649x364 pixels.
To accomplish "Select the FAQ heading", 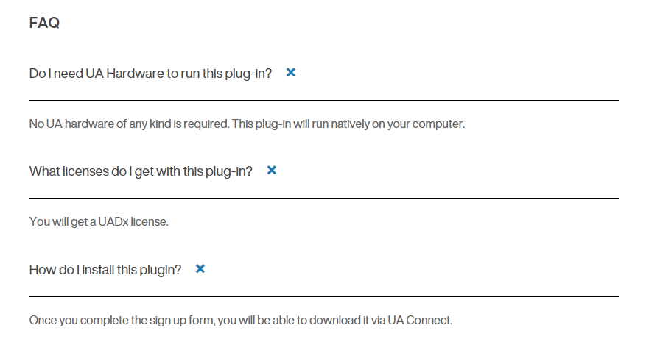I will 44,23.
